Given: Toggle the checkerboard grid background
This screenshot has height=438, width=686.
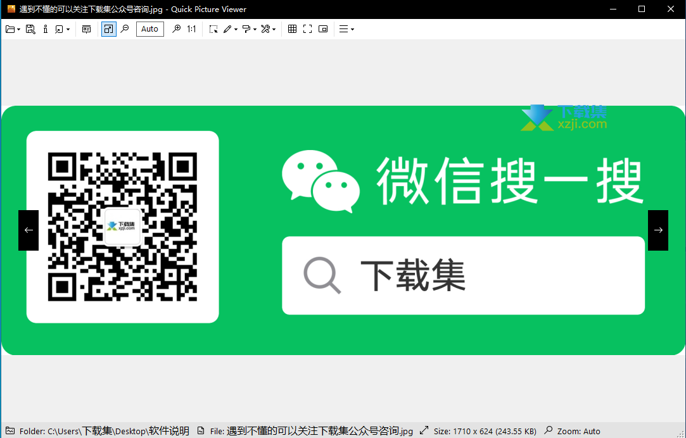Looking at the screenshot, I should point(292,29).
